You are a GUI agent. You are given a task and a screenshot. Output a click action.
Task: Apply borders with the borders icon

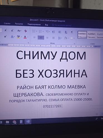(x=72, y=38)
